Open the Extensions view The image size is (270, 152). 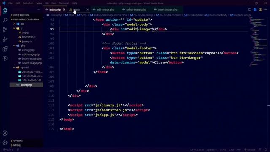click(5, 49)
